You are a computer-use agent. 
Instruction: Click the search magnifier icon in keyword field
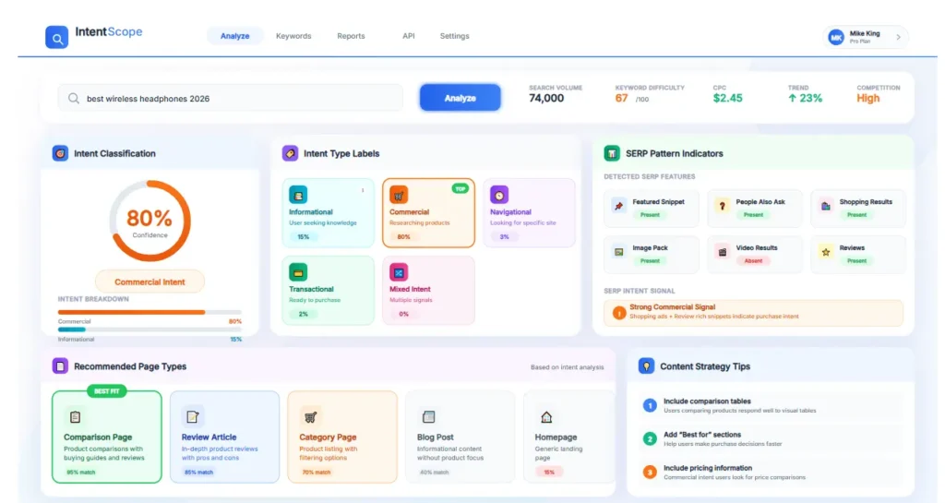click(x=74, y=98)
